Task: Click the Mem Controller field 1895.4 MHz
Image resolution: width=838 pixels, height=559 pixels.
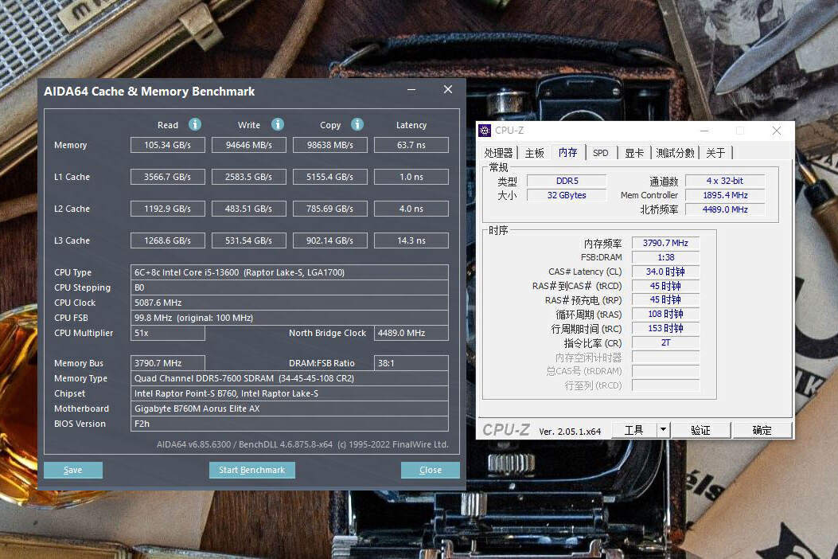Action: click(x=725, y=195)
